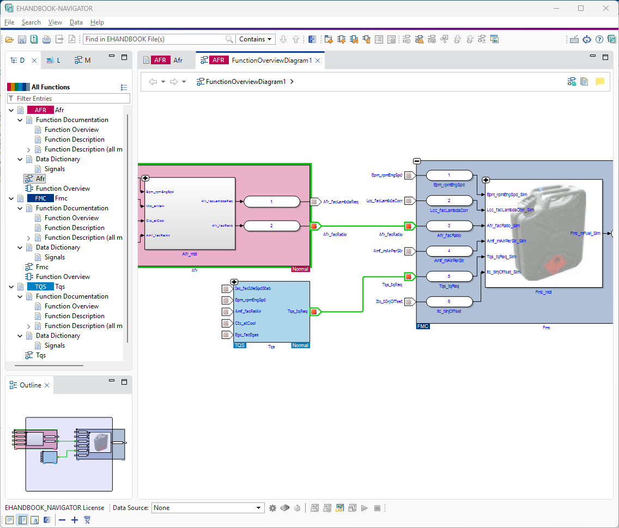
Task: Expand the Afr_mdl block plus button
Action: pos(145,178)
